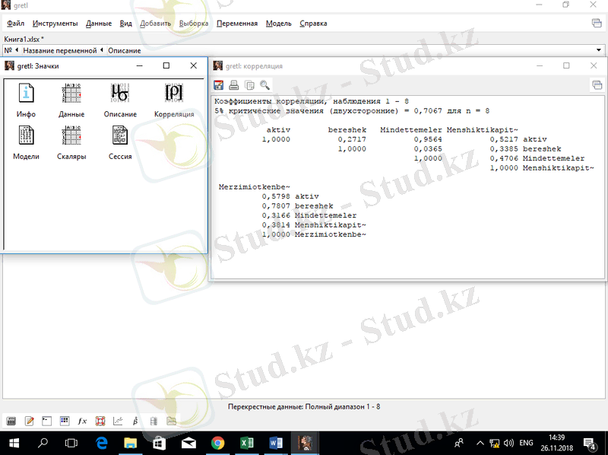The height and width of the screenshot is (455, 608).
Task: Open new script editor pencil icon
Action: [x=29, y=421]
